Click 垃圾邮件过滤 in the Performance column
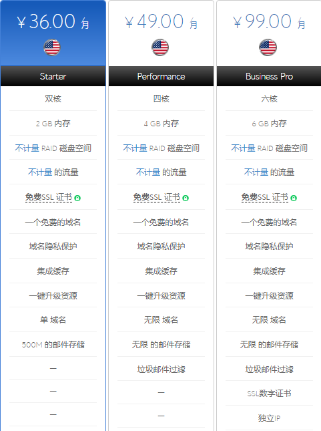The height and width of the screenshot is (431, 321). pos(161,369)
